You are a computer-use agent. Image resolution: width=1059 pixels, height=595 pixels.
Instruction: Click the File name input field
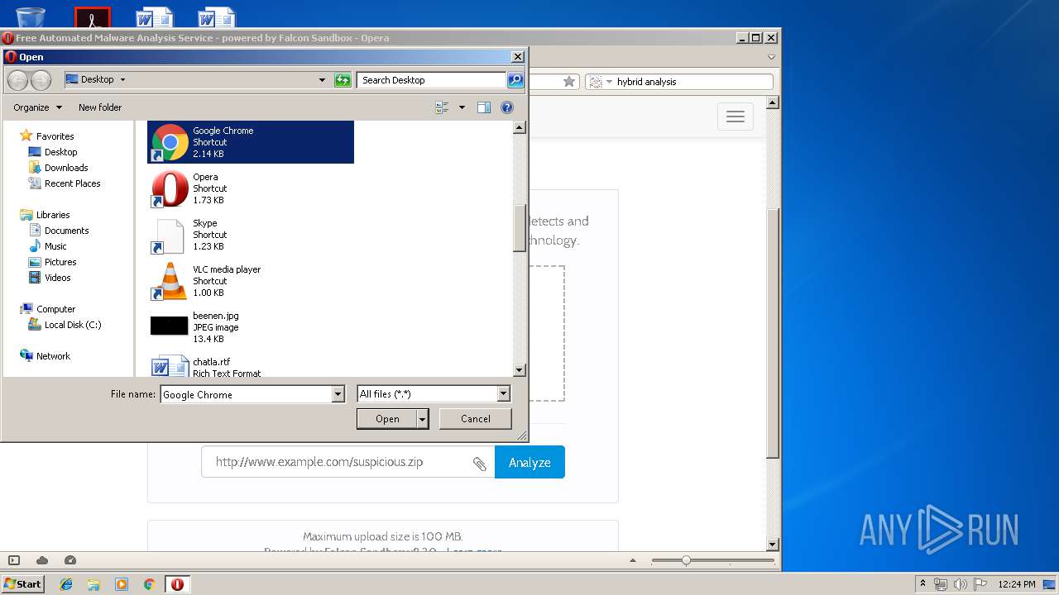coord(246,395)
